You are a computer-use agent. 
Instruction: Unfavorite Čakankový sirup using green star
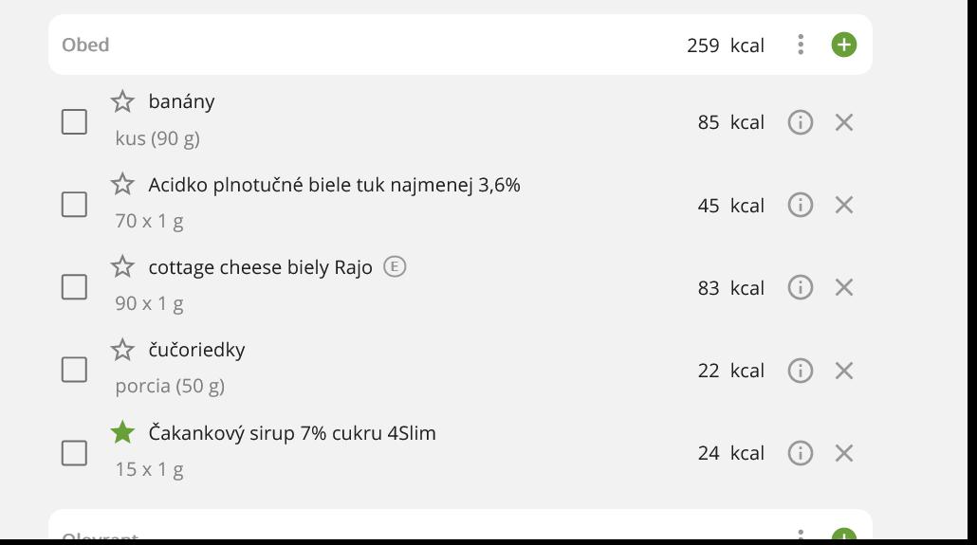click(x=122, y=432)
